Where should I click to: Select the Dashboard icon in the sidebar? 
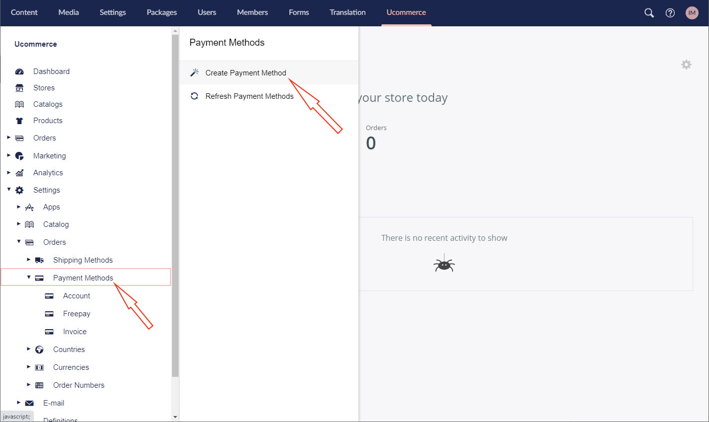pos(19,71)
